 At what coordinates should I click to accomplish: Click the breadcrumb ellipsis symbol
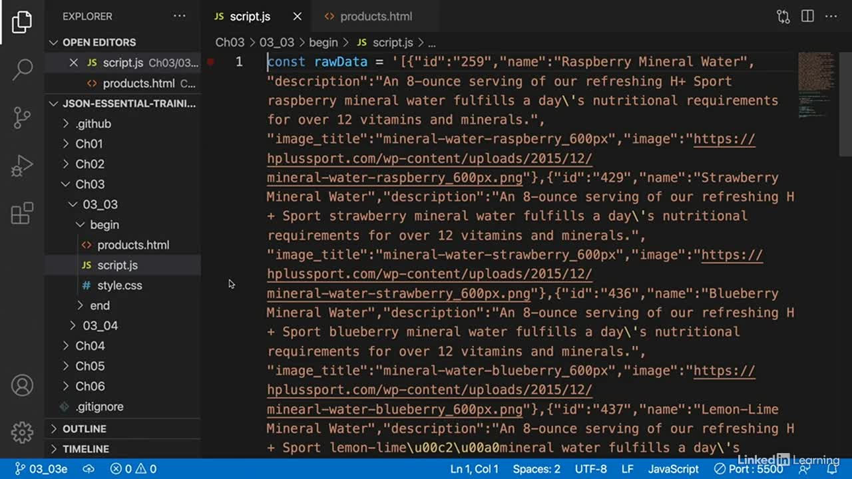(x=431, y=43)
